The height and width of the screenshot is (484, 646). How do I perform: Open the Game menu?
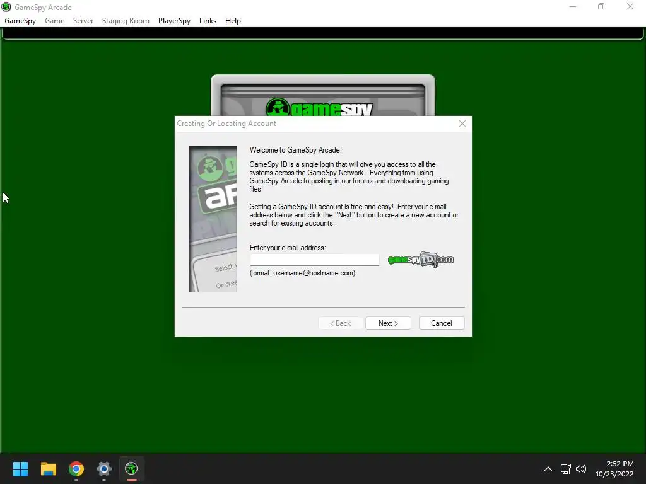coord(54,21)
